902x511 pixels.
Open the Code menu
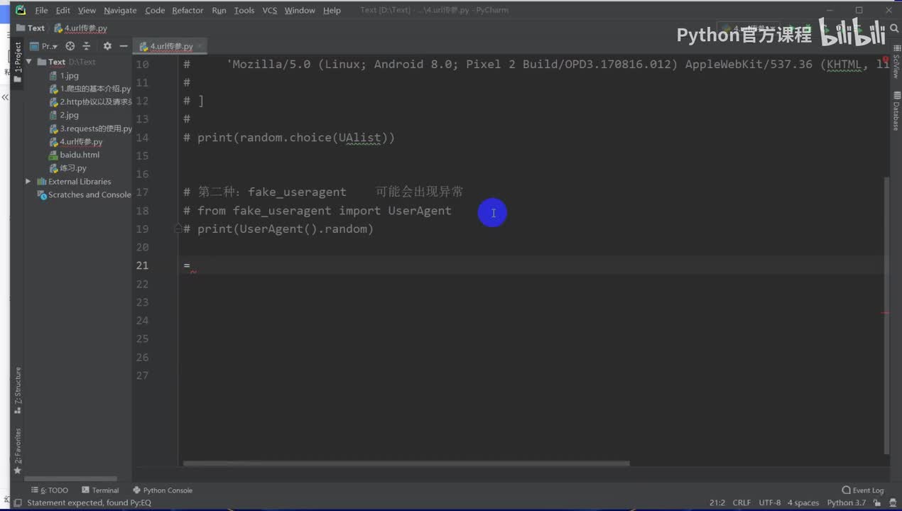tap(155, 11)
